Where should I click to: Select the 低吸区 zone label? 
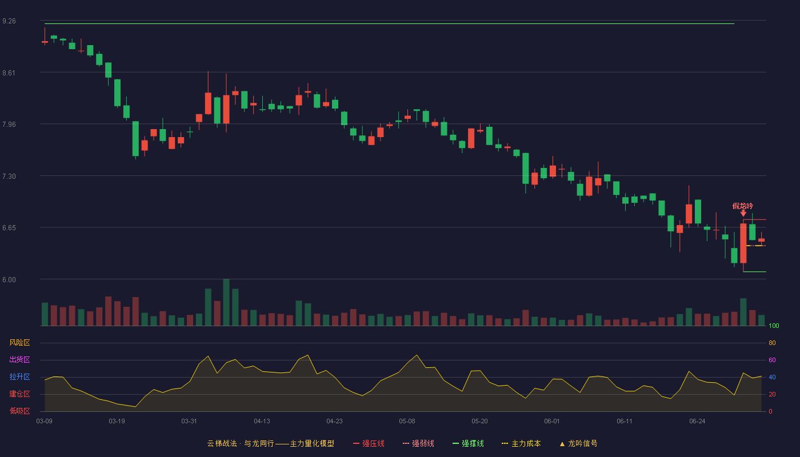(x=19, y=411)
